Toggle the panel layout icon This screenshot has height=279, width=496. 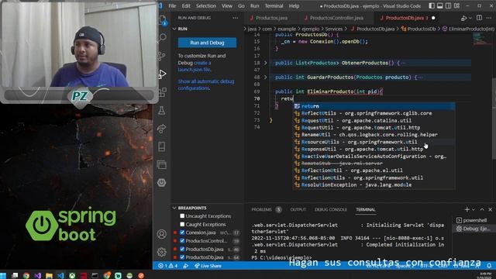point(440,5)
